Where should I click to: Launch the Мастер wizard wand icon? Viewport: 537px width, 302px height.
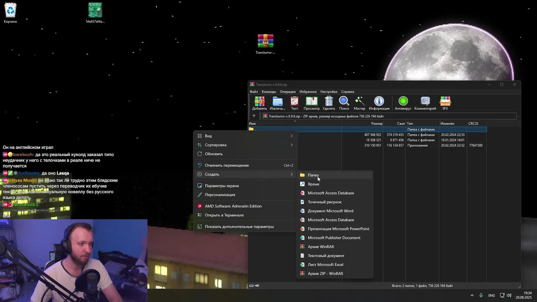[x=360, y=103]
